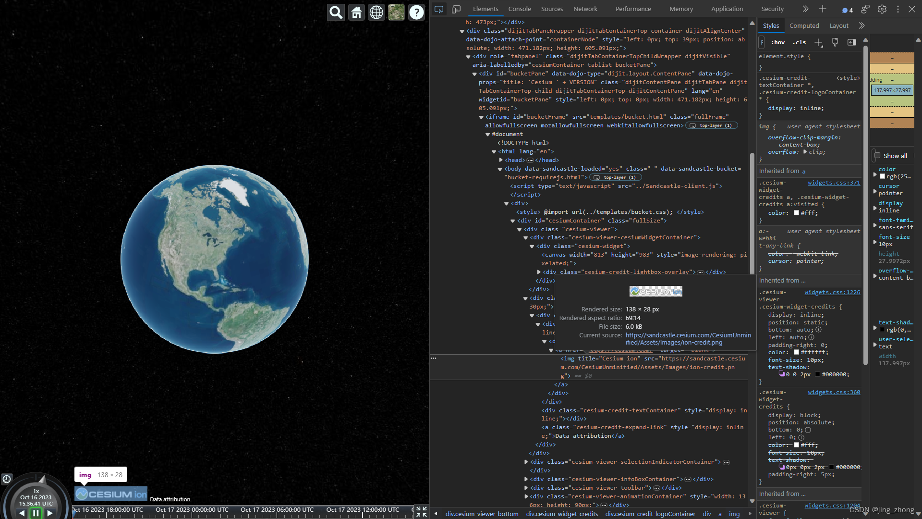This screenshot has width=922, height=519.
Task: Pause the Cesium animation clock
Action: point(36,513)
